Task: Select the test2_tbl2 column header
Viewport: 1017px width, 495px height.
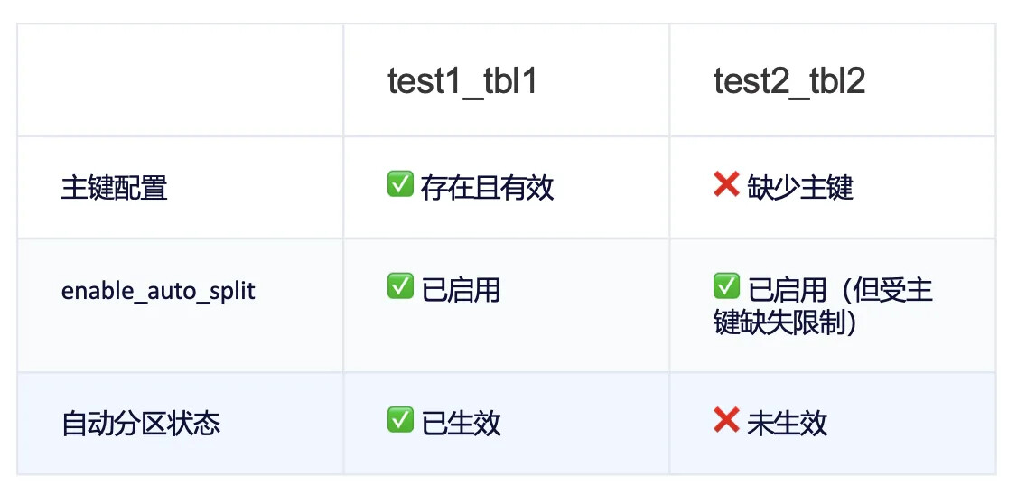Action: [x=789, y=81]
